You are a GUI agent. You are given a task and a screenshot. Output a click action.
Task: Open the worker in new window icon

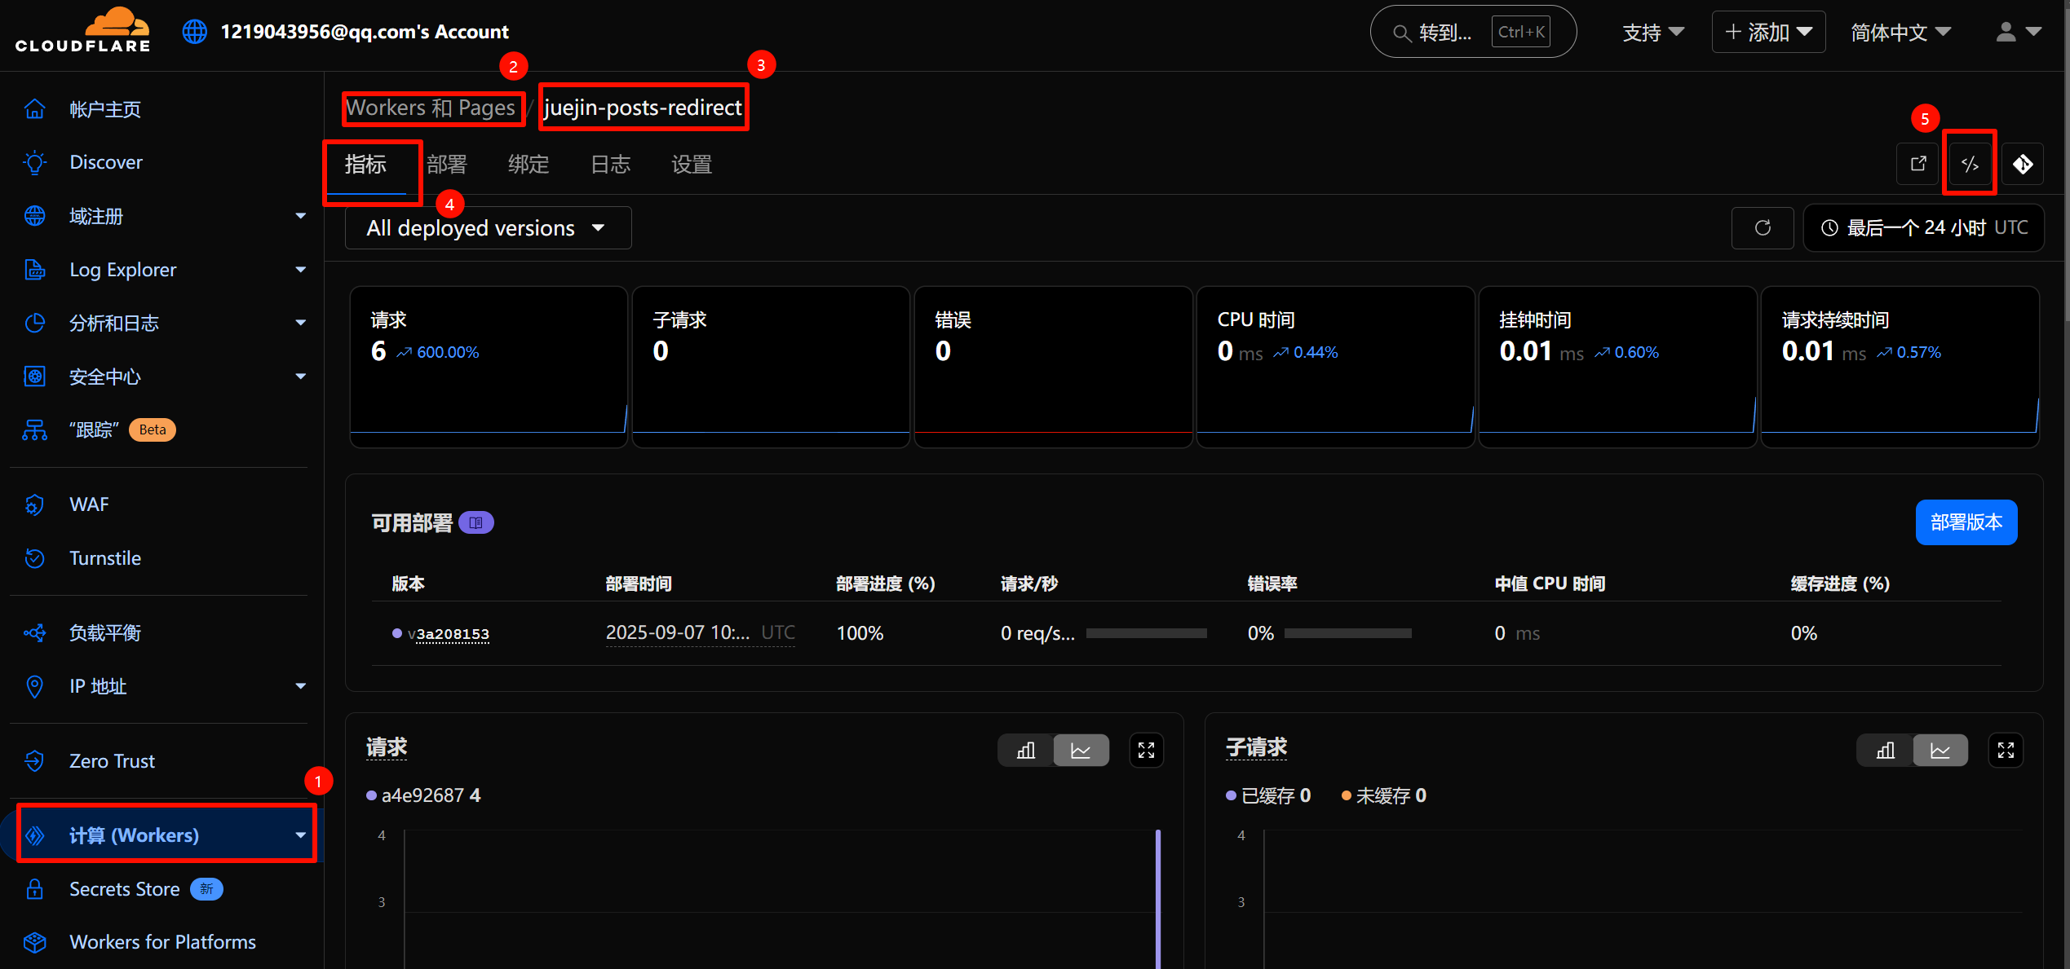(1917, 164)
